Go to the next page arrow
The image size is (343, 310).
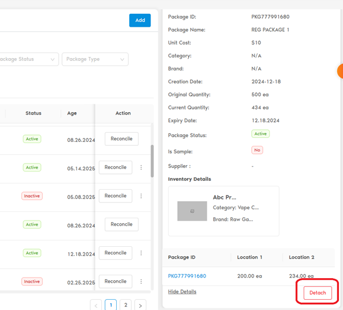pyautogui.click(x=140, y=305)
